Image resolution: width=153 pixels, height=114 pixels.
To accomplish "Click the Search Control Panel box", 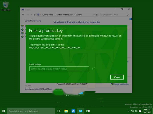I will pyautogui.click(x=114, y=15).
